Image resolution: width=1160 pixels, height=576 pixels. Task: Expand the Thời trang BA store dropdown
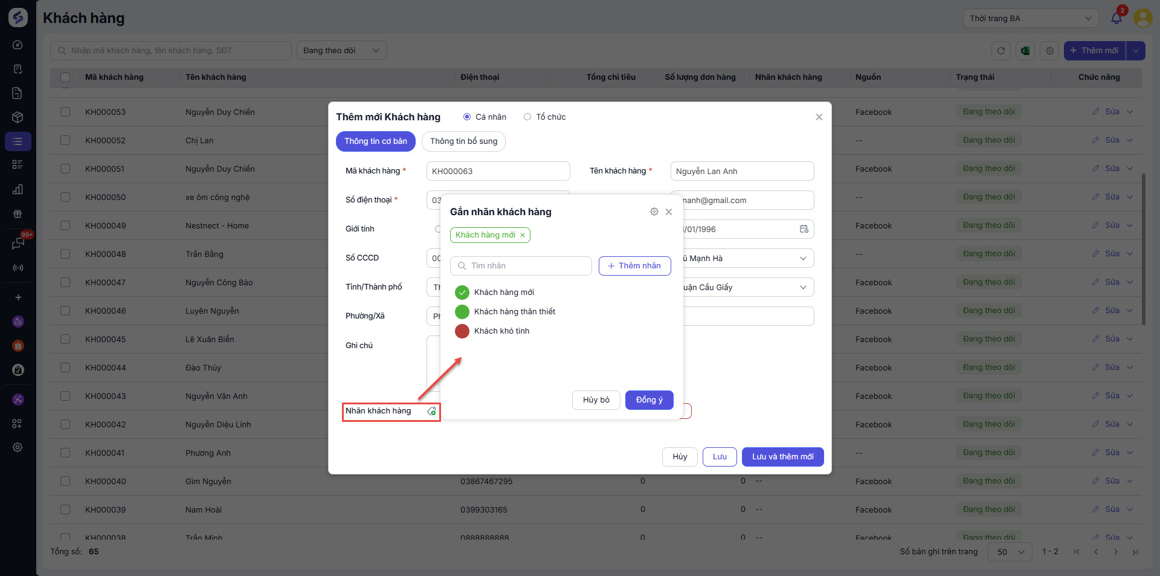click(x=1030, y=18)
